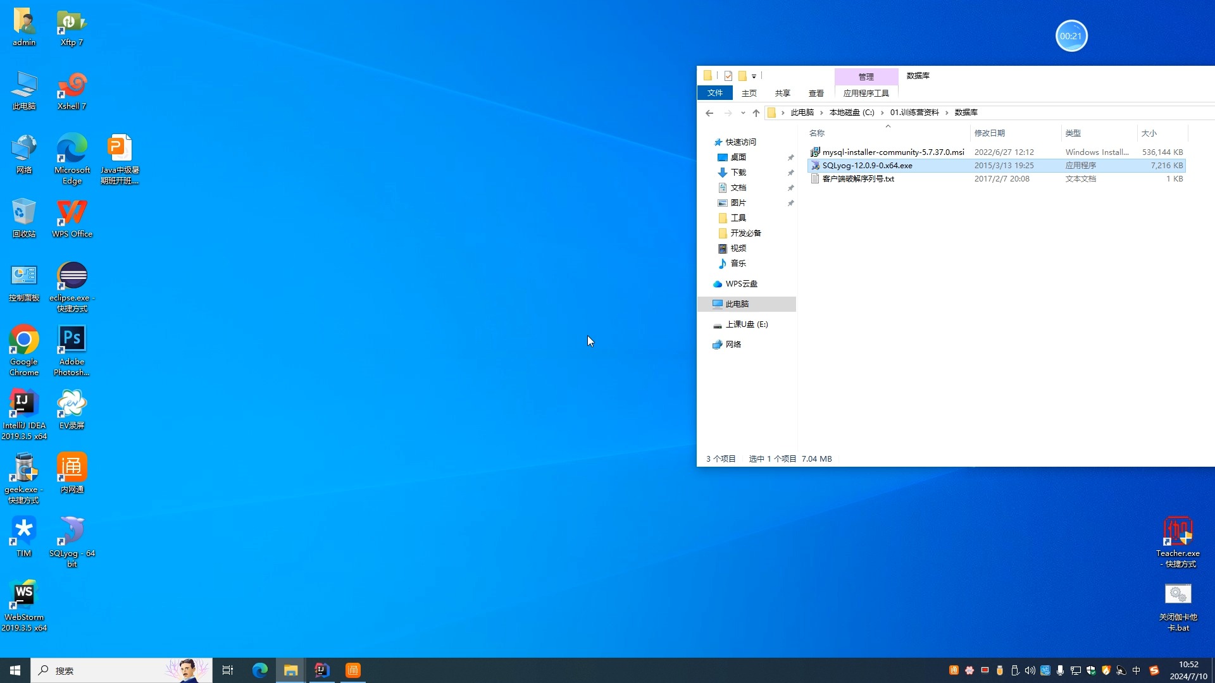
Task: Select the Teacher.exe shortcut icon
Action: coord(1178,543)
